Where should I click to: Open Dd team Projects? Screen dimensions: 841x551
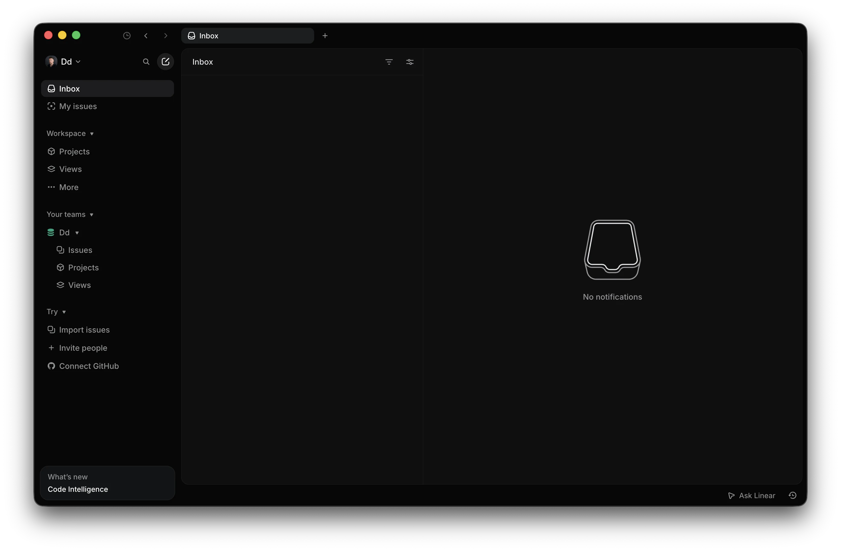coord(108,268)
